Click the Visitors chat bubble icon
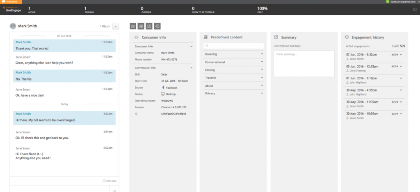 point(4,2)
